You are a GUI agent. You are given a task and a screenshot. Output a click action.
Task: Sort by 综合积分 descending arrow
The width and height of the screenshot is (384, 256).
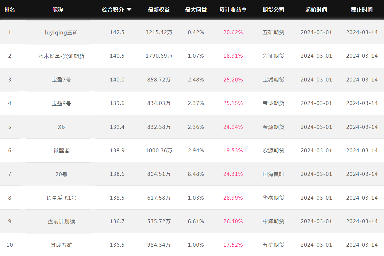click(x=129, y=10)
